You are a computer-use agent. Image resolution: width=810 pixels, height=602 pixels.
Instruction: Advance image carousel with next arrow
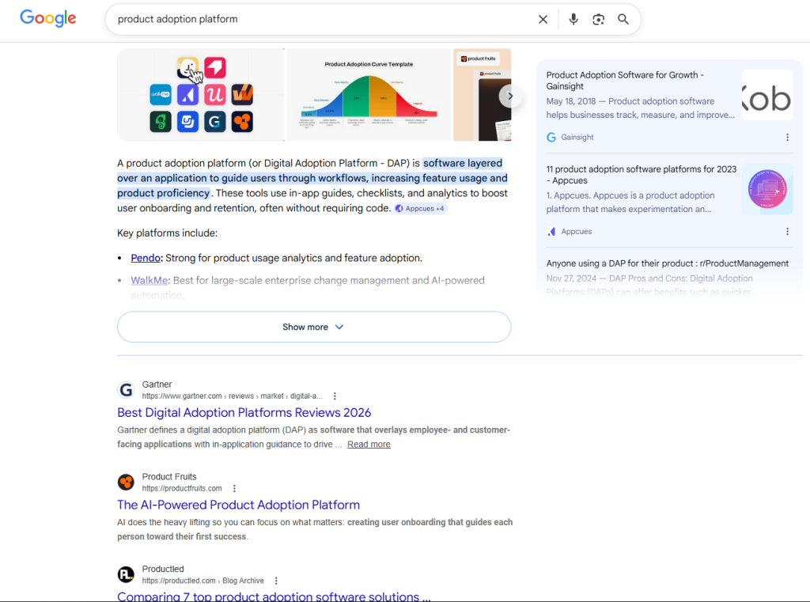tap(510, 96)
